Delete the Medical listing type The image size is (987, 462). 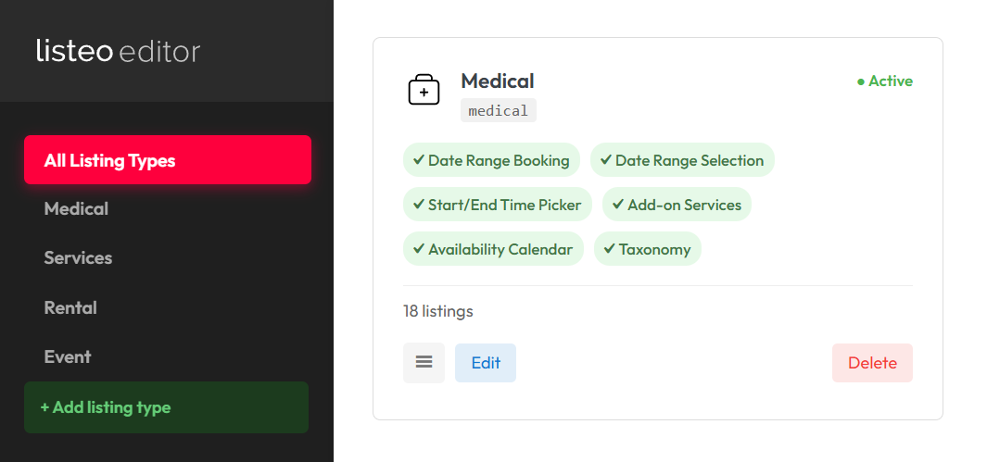tap(872, 363)
